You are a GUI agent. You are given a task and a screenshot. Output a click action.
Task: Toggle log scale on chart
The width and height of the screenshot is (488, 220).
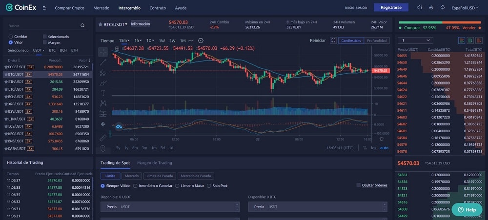click(x=373, y=148)
